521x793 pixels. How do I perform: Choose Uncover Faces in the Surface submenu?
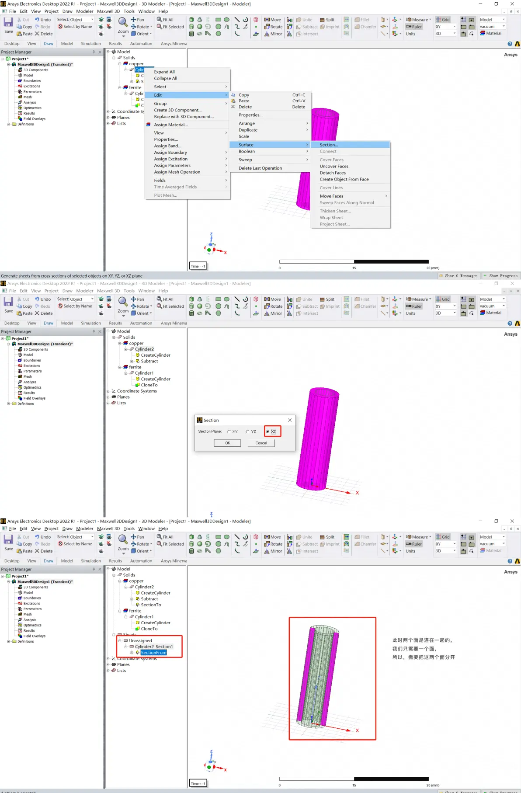click(x=350, y=166)
